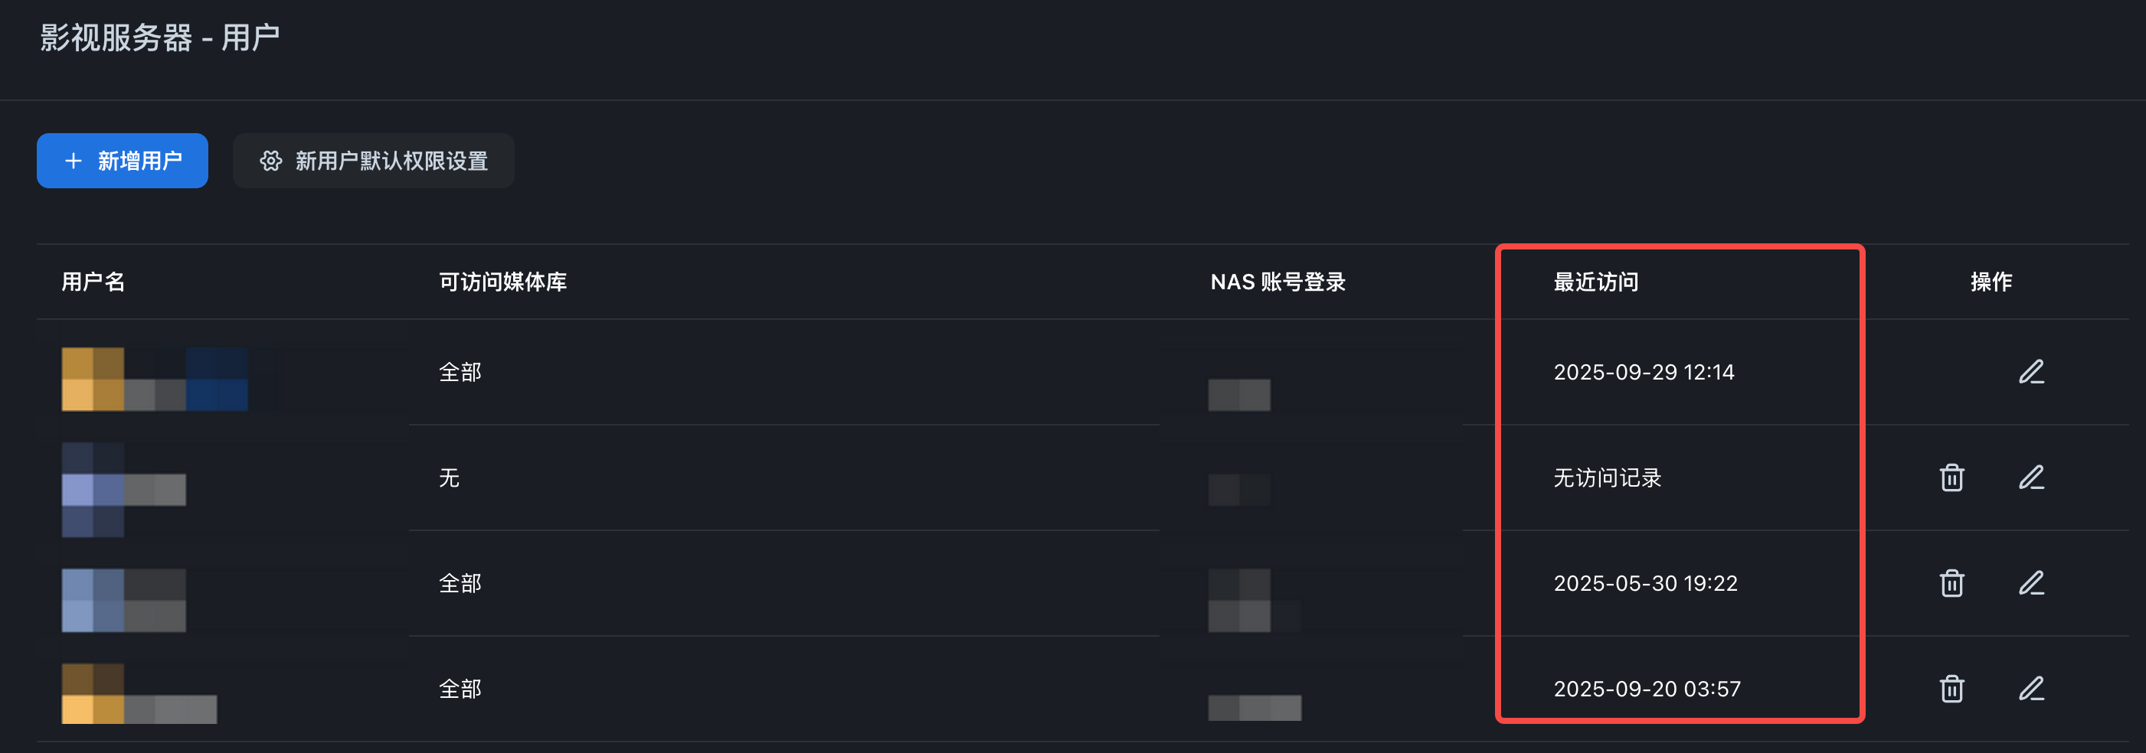Click trash icon for 2025-09-20 03:57 user
Viewport: 2146px width, 753px height.
pyautogui.click(x=1951, y=689)
